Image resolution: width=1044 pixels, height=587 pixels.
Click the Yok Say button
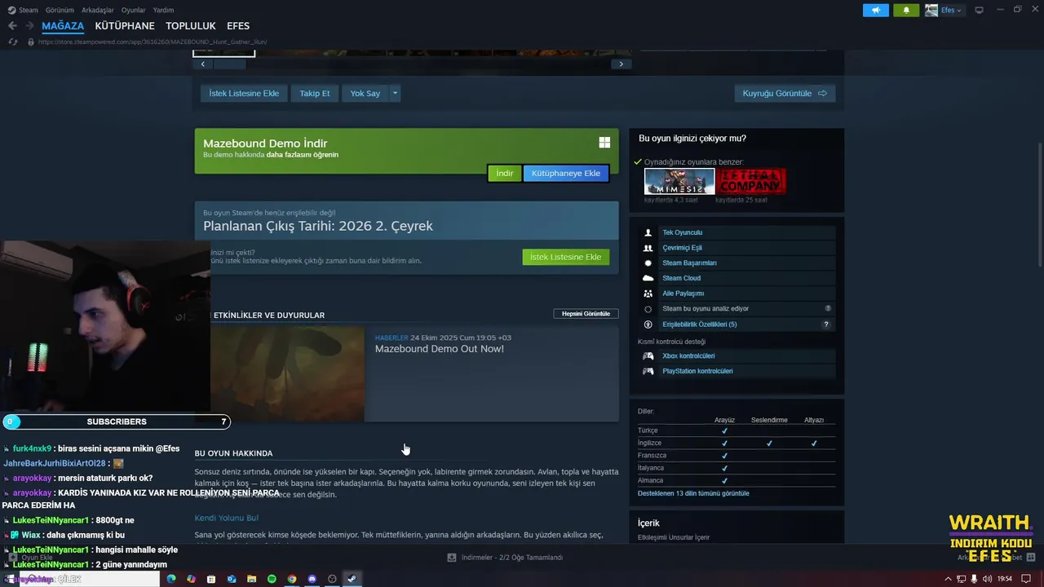tap(365, 93)
